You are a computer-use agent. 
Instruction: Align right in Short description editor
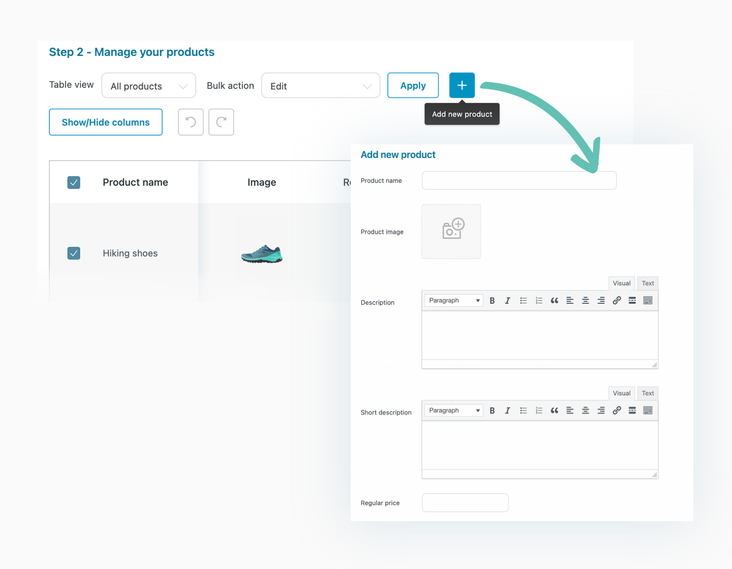pyautogui.click(x=601, y=410)
